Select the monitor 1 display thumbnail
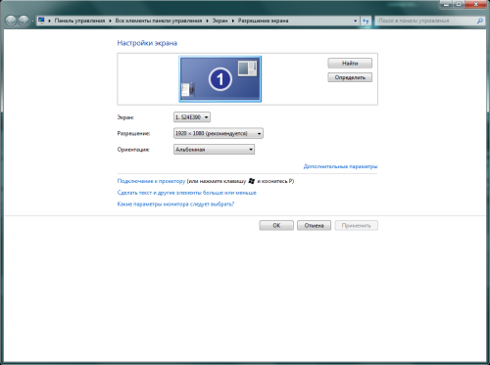This screenshot has width=490, height=365. click(220, 79)
